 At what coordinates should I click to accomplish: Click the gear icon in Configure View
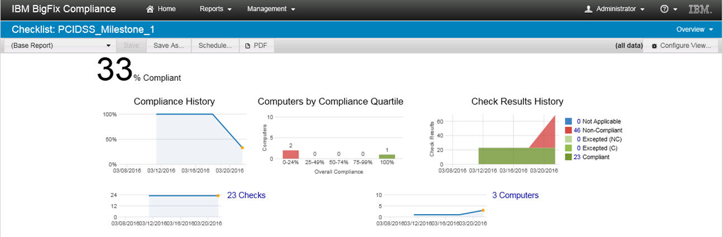(x=654, y=46)
